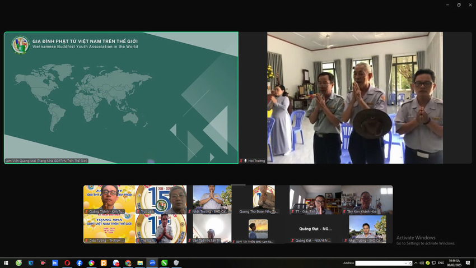Select Nhật Trường thumbnail with man facing camera

367,229
